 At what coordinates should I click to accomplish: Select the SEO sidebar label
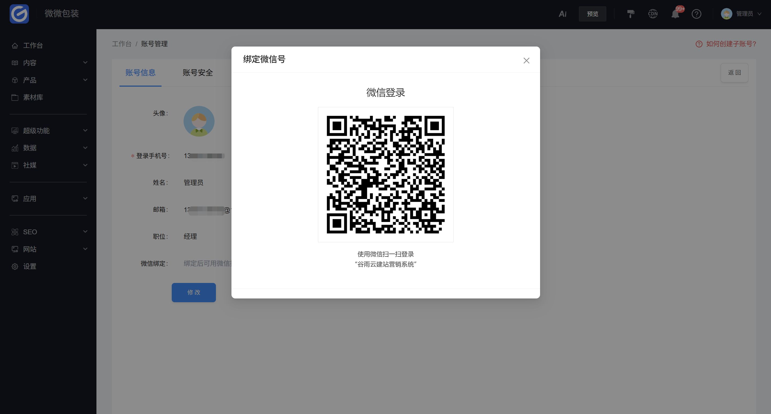click(x=30, y=232)
